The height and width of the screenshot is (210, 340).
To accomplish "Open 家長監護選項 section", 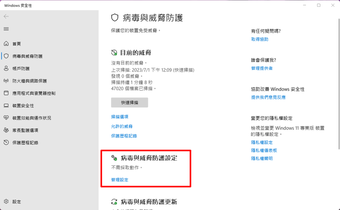I will [25, 131].
